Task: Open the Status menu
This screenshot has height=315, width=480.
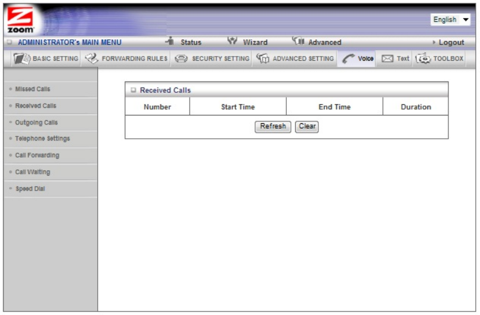Action: pyautogui.click(x=191, y=42)
